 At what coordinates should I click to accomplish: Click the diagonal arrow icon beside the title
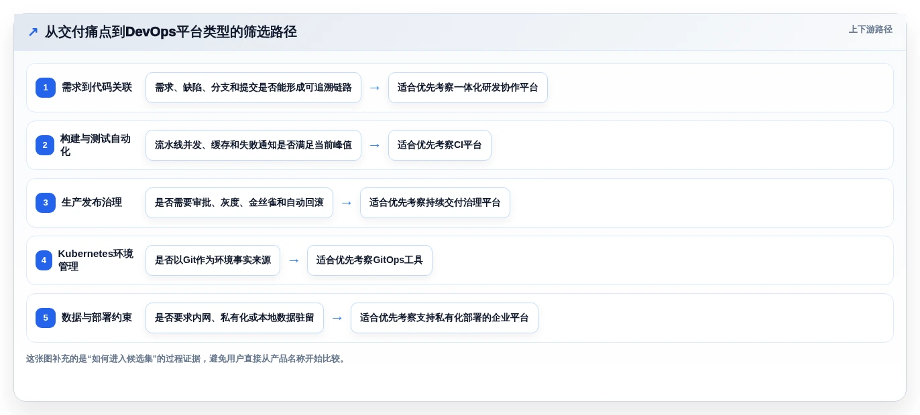[33, 31]
